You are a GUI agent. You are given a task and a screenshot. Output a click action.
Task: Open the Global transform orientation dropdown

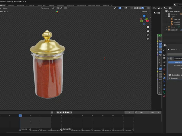click(46, 8)
